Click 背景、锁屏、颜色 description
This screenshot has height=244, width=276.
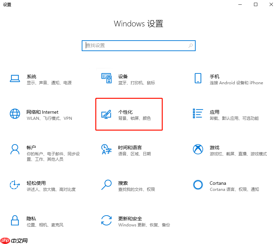pos(135,118)
